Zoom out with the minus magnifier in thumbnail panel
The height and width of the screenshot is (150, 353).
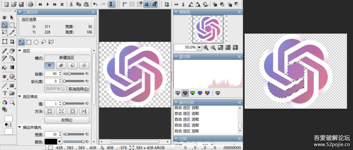(x=213, y=47)
